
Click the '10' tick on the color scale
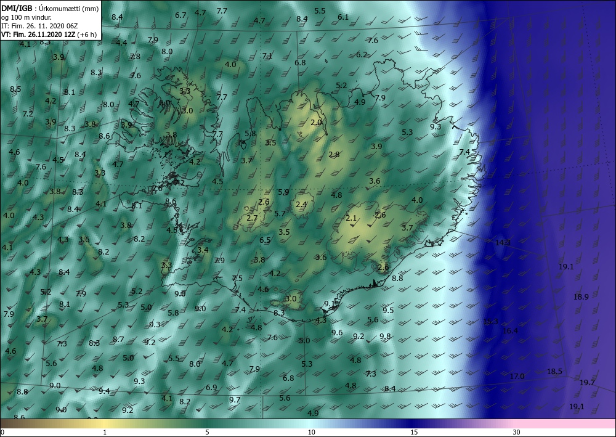coord(312,433)
